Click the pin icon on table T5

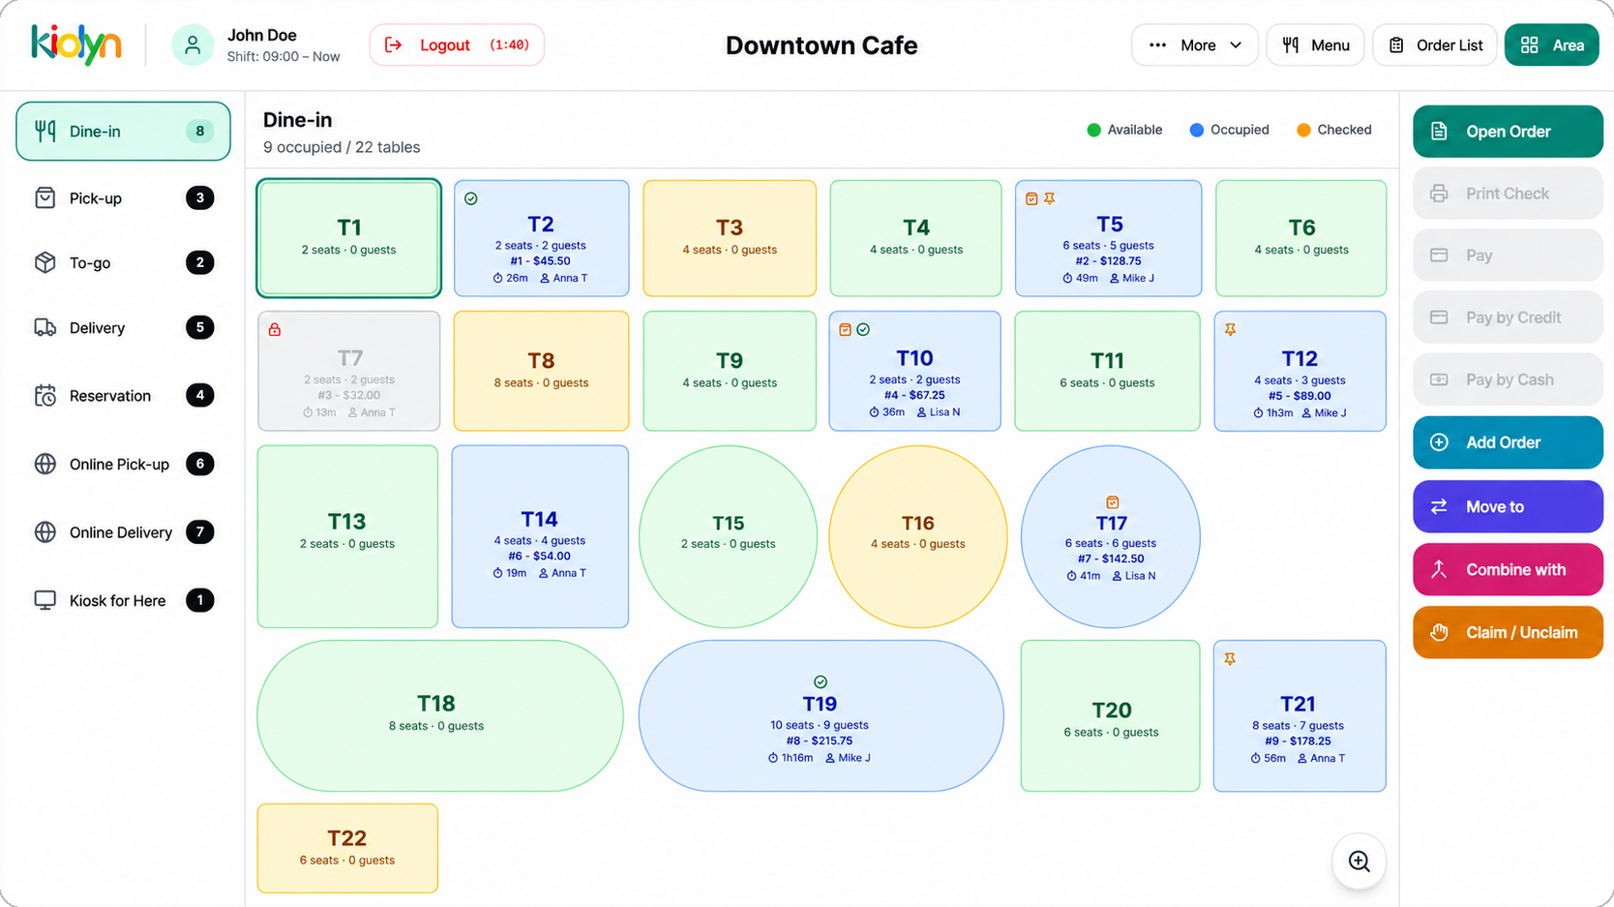(x=1050, y=198)
